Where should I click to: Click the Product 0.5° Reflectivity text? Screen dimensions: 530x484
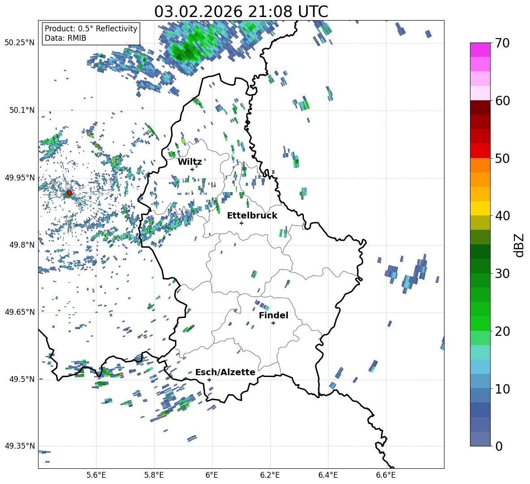91,29
